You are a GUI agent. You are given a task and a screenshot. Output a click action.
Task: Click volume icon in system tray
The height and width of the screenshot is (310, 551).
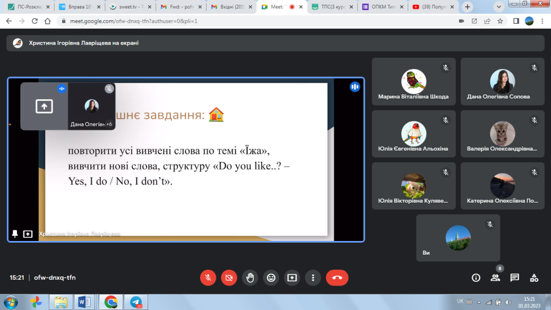point(508,302)
